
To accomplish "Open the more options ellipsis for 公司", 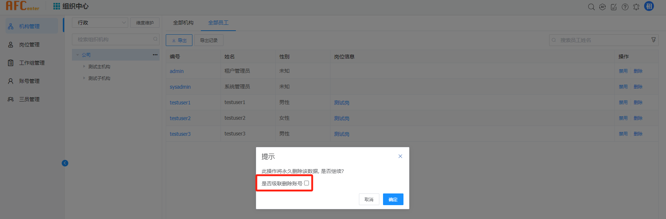I will coord(155,55).
